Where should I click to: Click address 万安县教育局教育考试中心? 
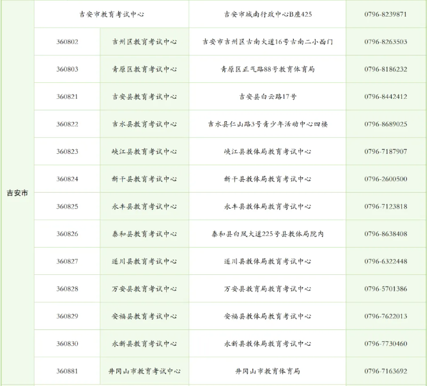[x=268, y=288]
